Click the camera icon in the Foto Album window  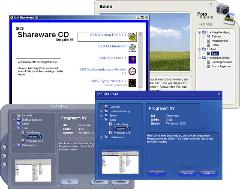click(223, 9)
